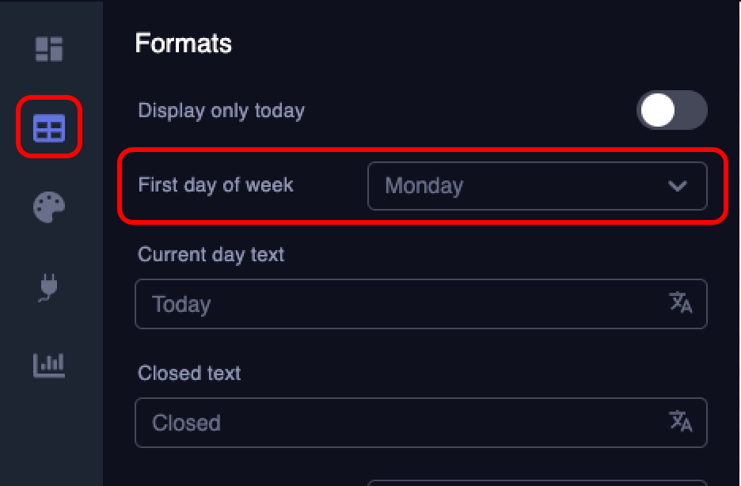
Task: Select the highlighted table Settings icon
Action: (50, 127)
